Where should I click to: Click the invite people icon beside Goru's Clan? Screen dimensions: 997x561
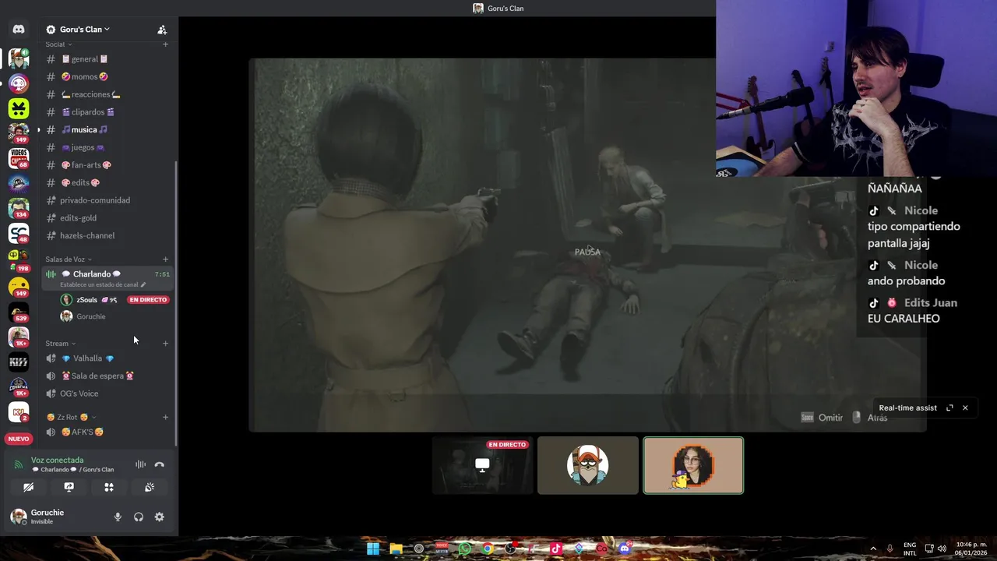[162, 30]
